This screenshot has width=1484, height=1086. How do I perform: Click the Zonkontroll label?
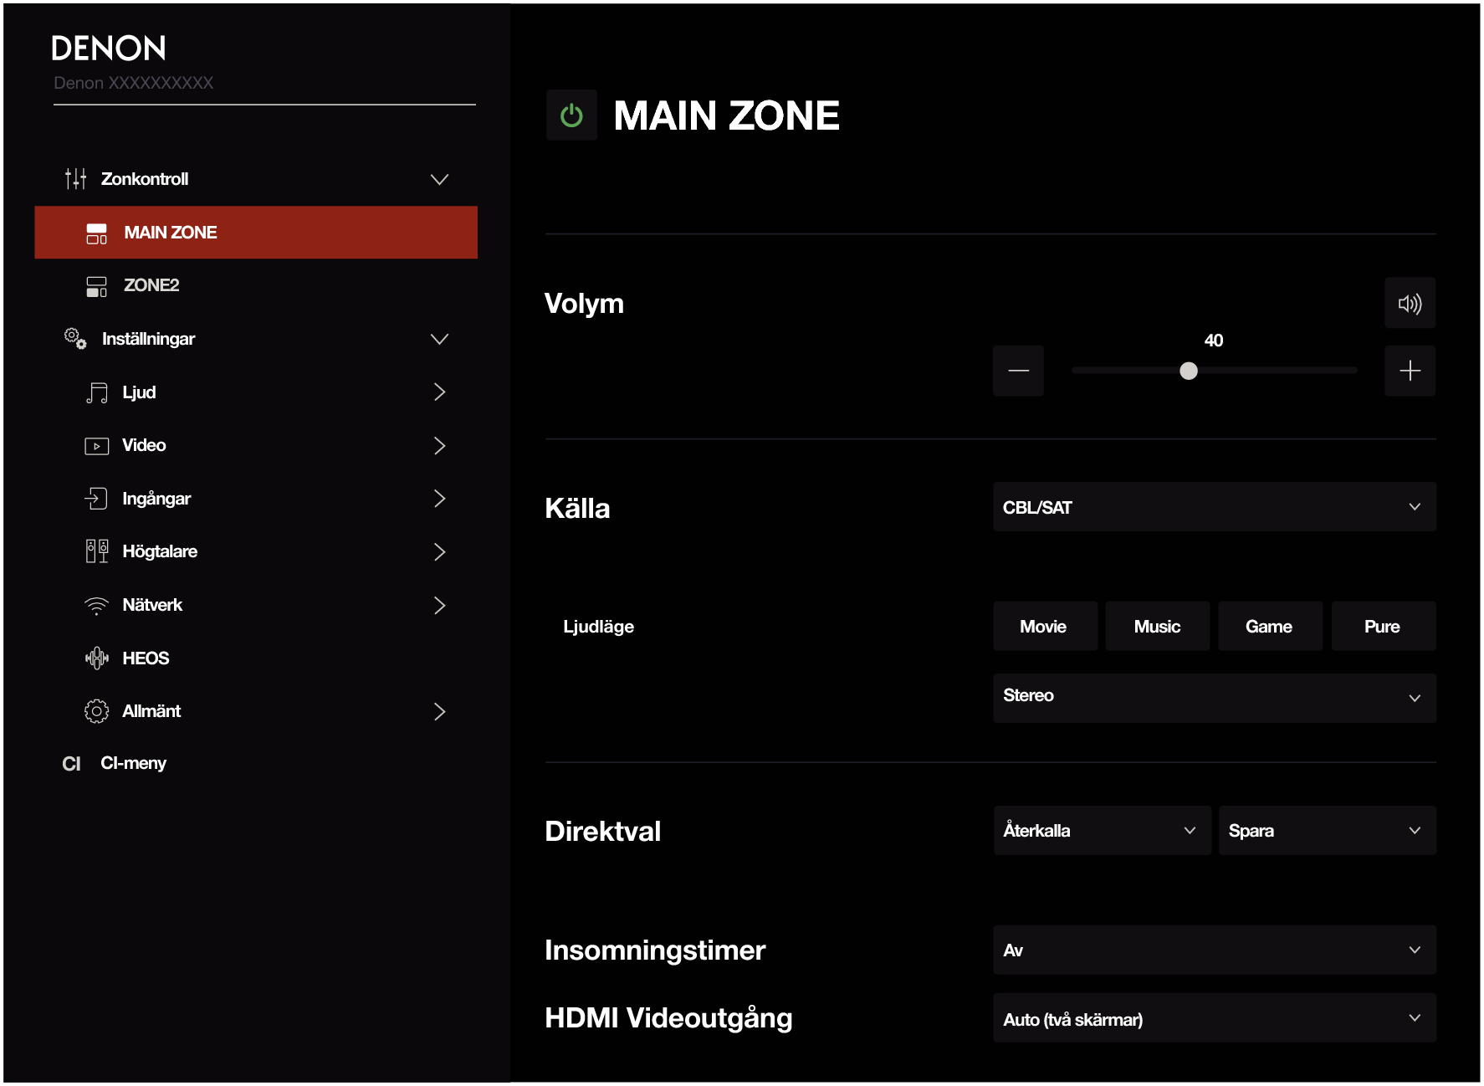(145, 179)
